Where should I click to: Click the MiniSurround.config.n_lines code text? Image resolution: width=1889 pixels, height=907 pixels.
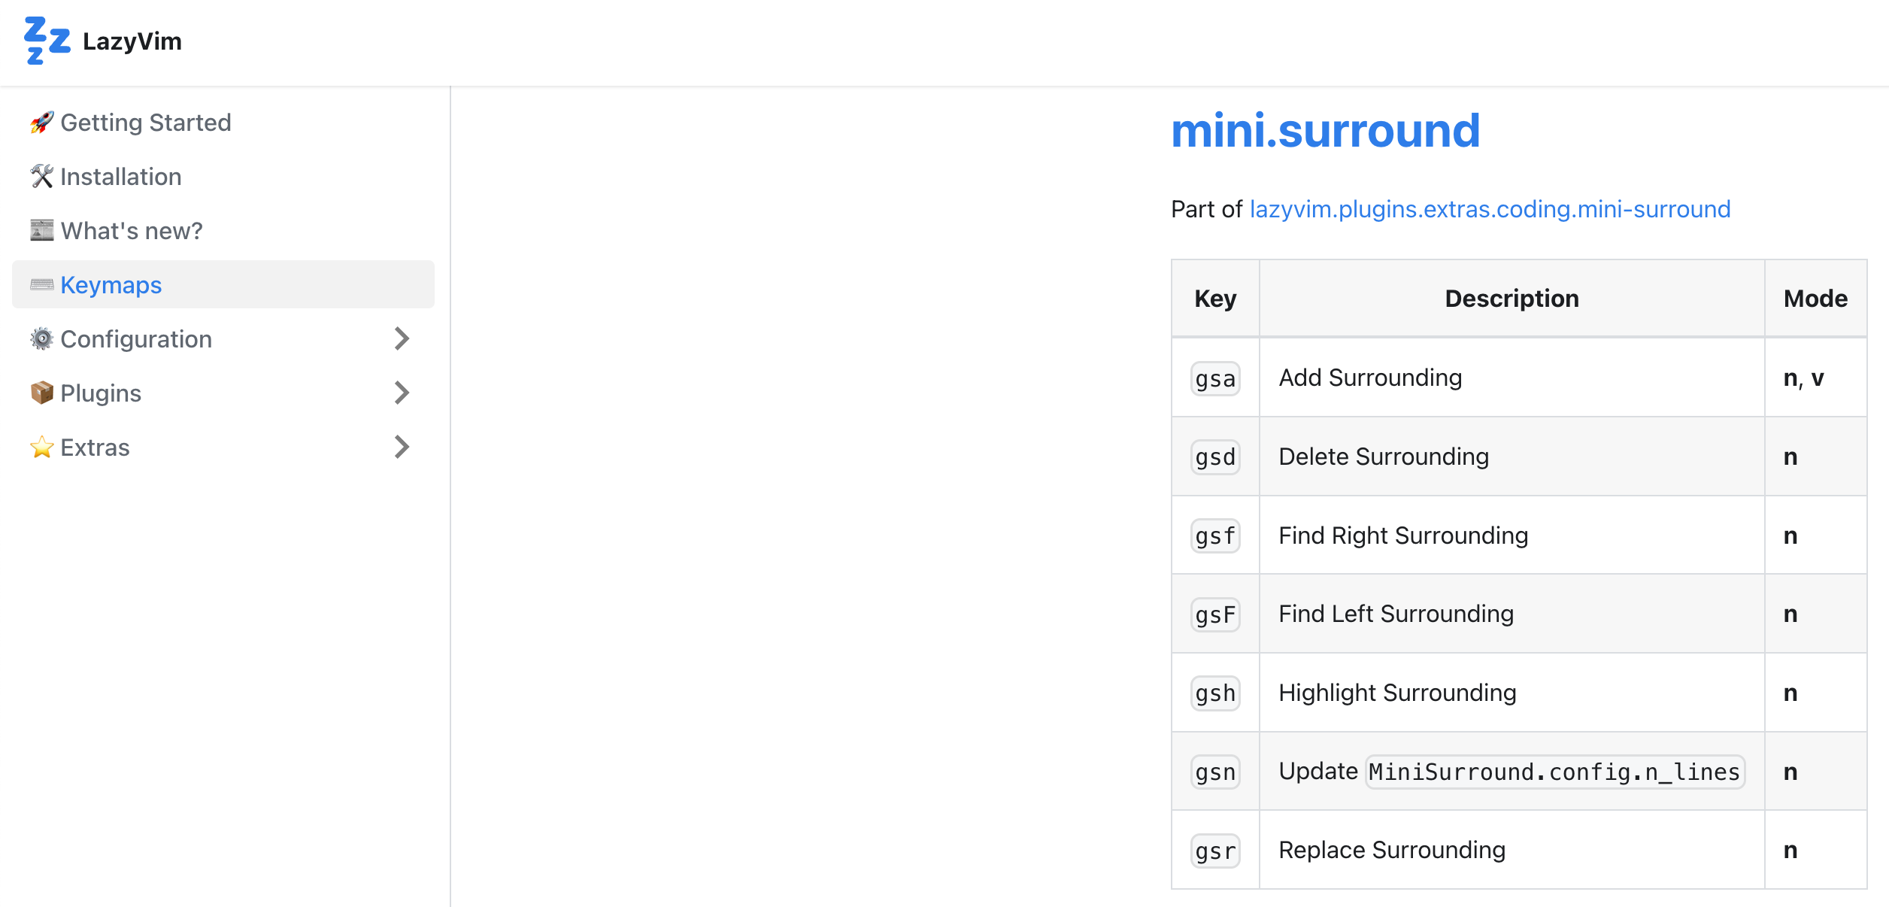(x=1555, y=772)
